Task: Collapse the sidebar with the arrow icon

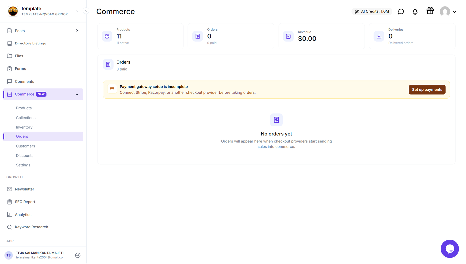Action: click(86, 11)
